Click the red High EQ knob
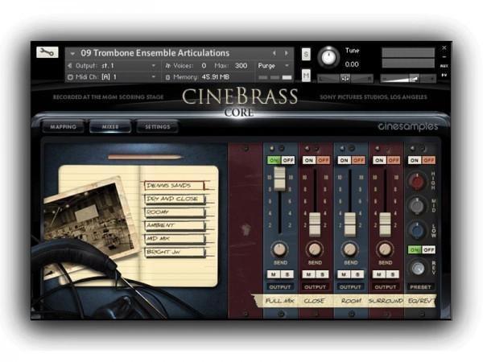Image resolution: width=483 pixels, height=362 pixels. (x=417, y=181)
